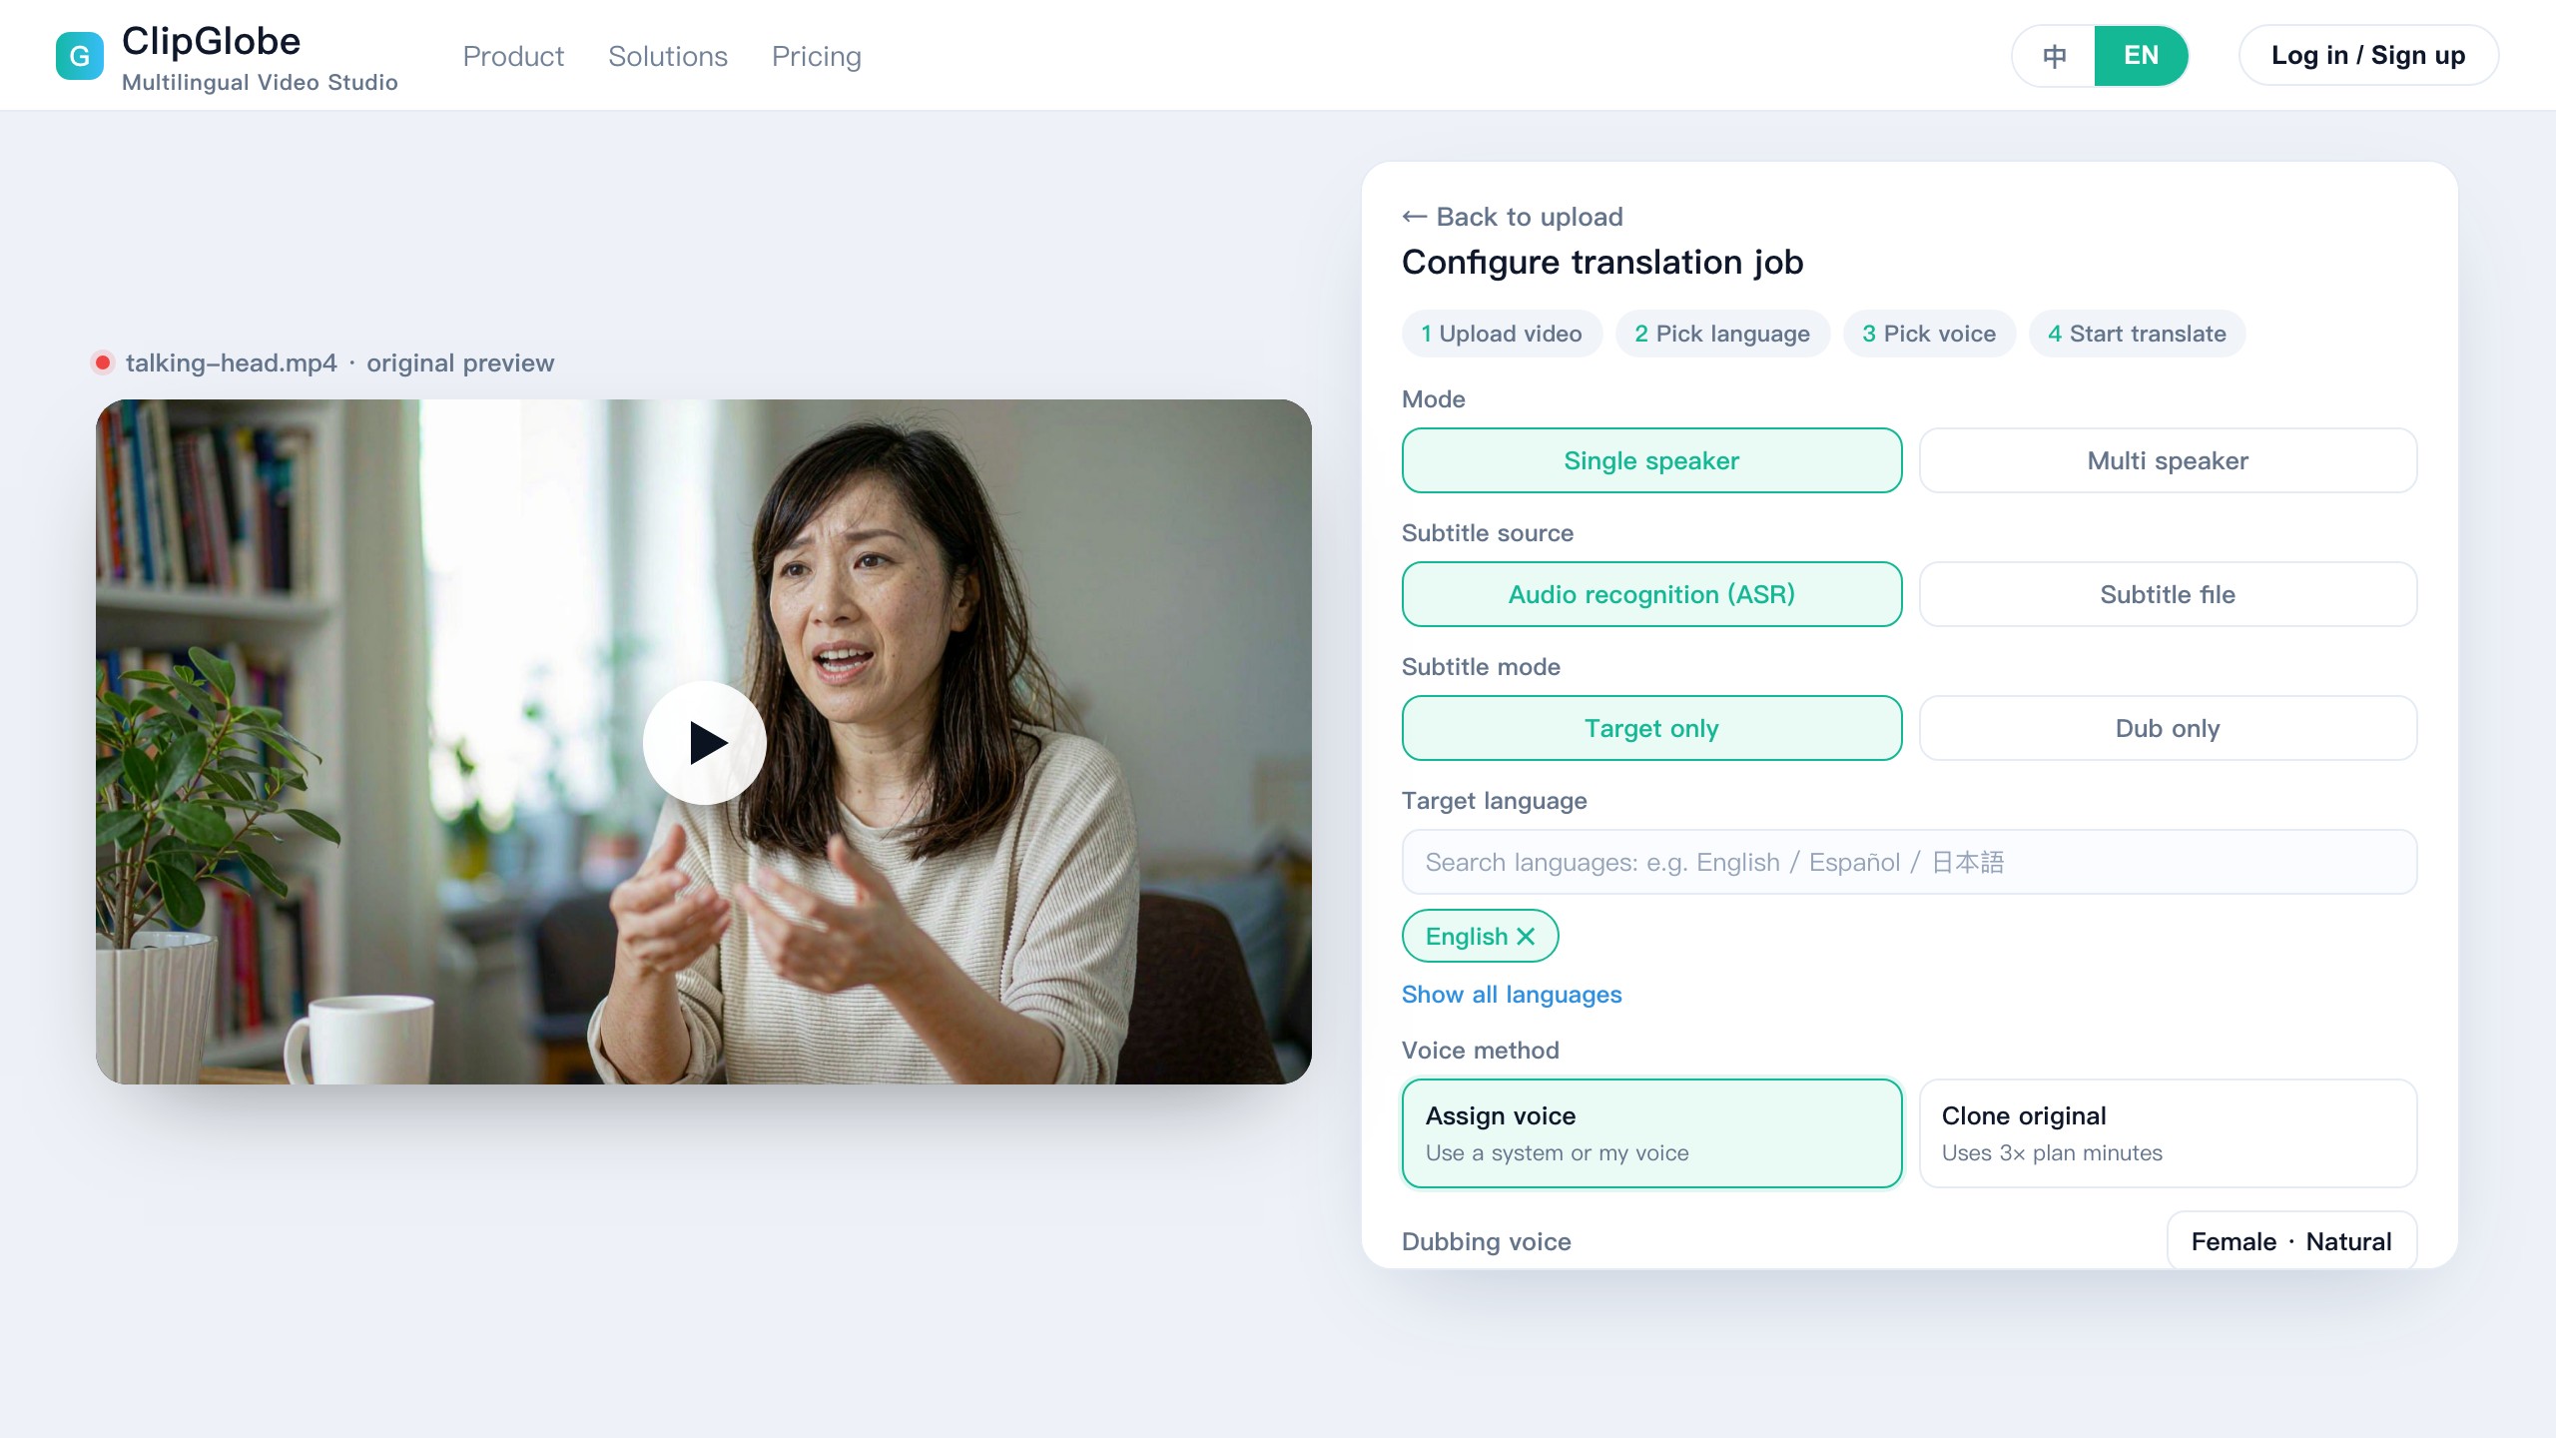Select Multi speaker mode
This screenshot has height=1438, width=2556.
click(2168, 460)
